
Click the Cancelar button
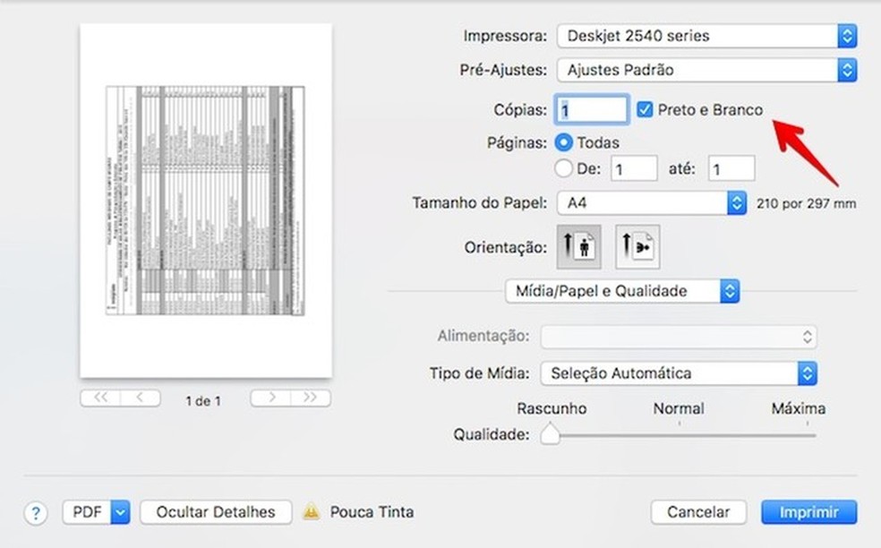click(x=698, y=512)
